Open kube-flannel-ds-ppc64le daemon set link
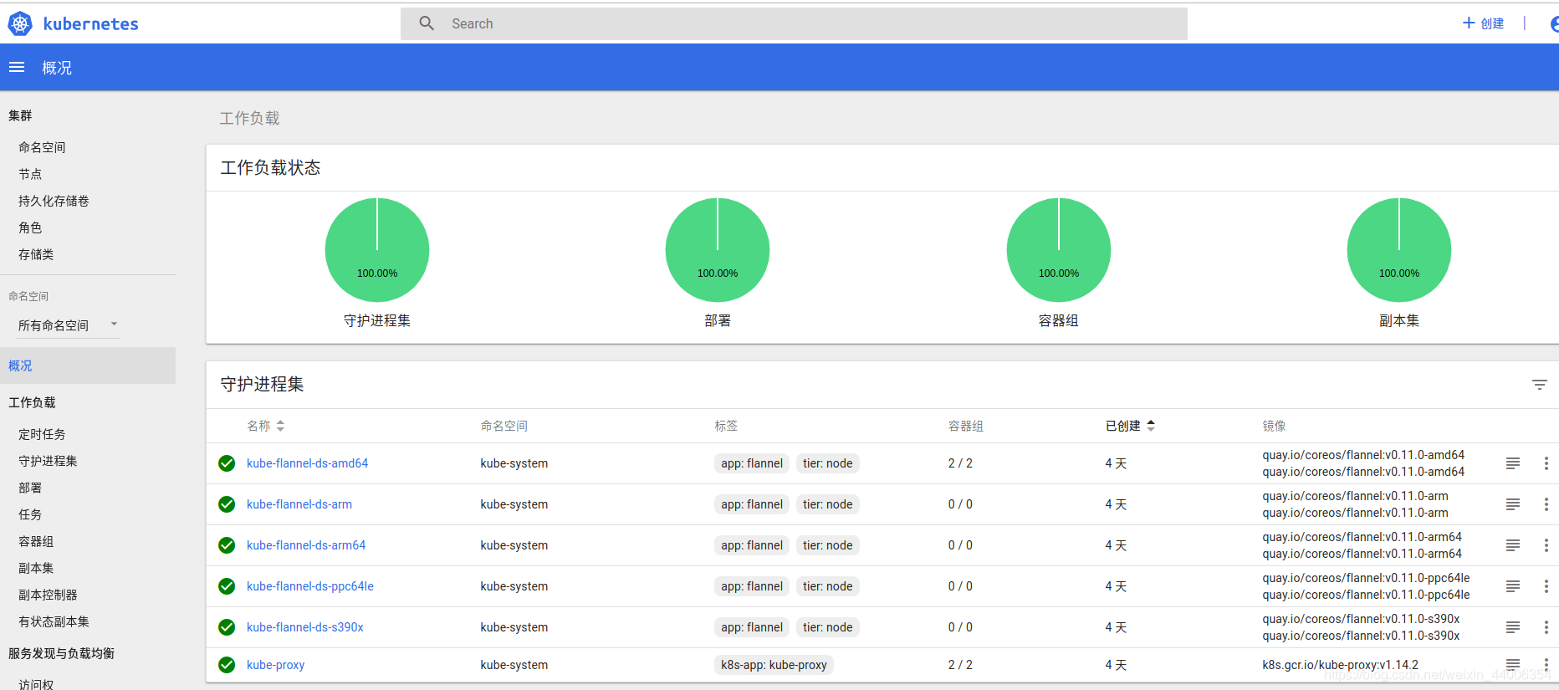Image resolution: width=1559 pixels, height=690 pixels. coord(310,586)
